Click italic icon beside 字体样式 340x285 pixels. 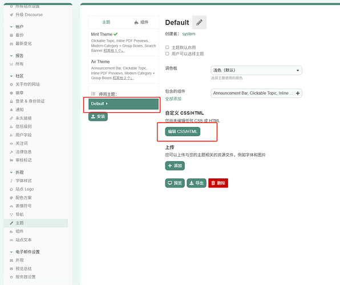pyautogui.click(x=11, y=181)
